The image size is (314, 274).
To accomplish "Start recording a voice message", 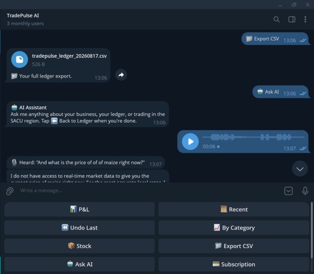I will [x=305, y=191].
